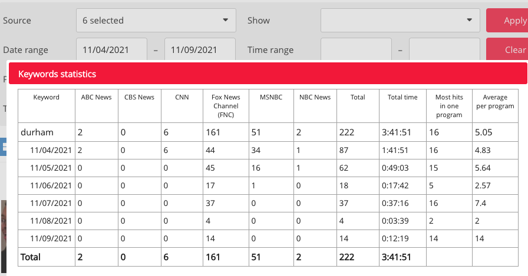Image resolution: width=528 pixels, height=276 pixels.
Task: Click the Fox News value 45
Action: click(210, 168)
